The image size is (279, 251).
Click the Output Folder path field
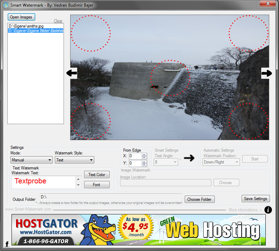tap(111, 197)
